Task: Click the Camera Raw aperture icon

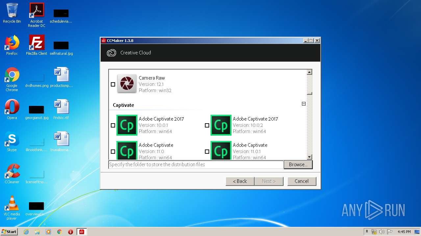Action: coord(127,84)
